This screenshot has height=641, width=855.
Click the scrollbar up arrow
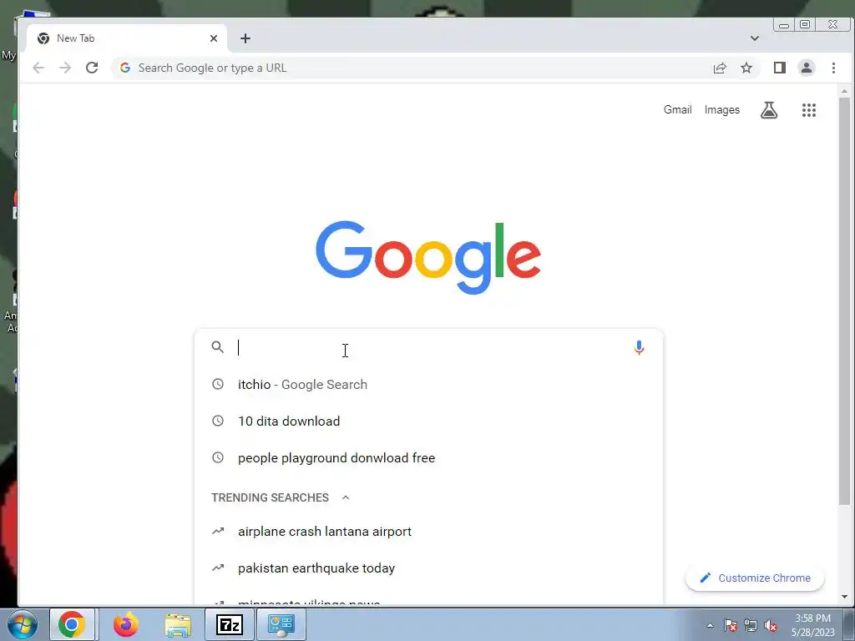click(844, 91)
